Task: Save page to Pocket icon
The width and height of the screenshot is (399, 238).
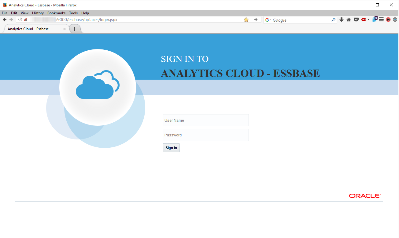Action: [356, 20]
